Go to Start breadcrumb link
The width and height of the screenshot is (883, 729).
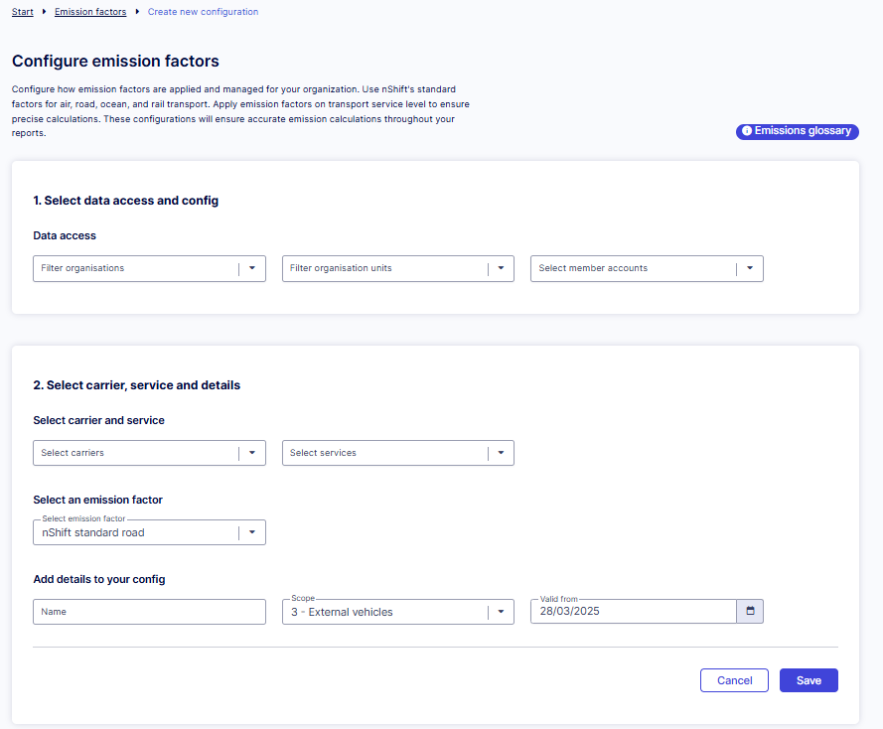pos(23,12)
